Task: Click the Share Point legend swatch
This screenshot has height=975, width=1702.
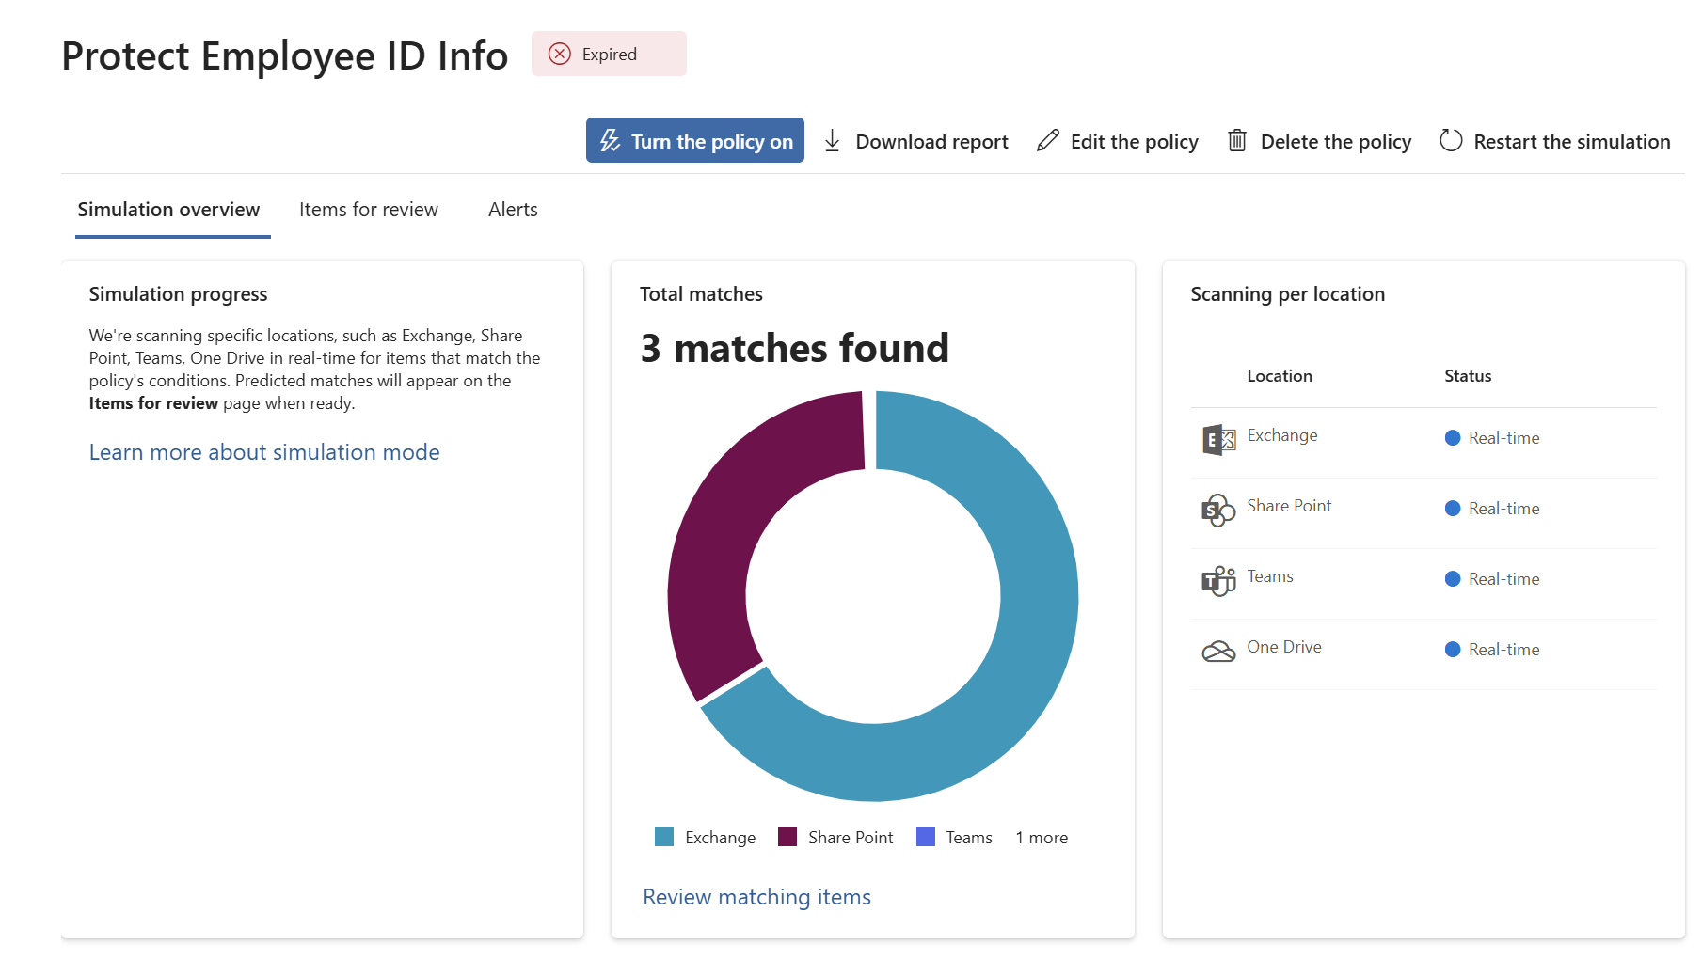Action: pos(787,838)
